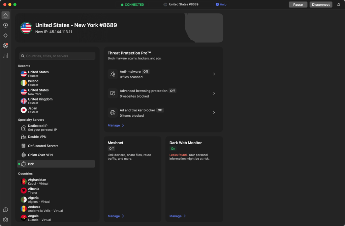
Task: Expand Anti-malware row chevron
Action: pos(214,74)
